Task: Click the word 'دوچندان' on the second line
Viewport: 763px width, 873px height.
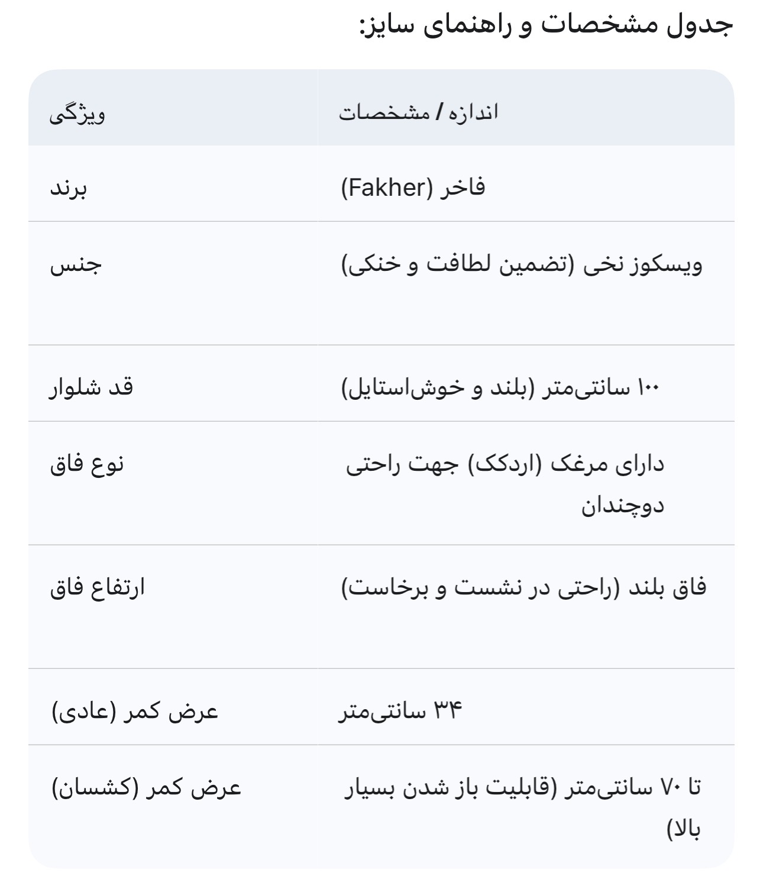Action: pyautogui.click(x=623, y=506)
